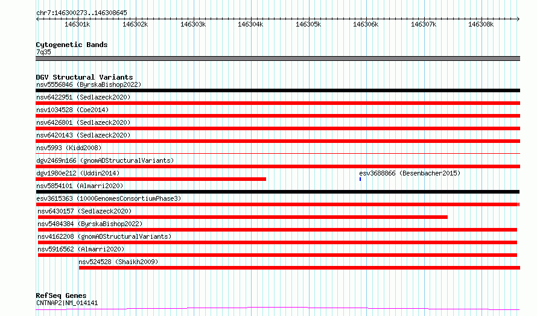Click the red bar under nsv1034528
Image resolution: width=537 pixels, height=316 pixels.
coord(278,116)
